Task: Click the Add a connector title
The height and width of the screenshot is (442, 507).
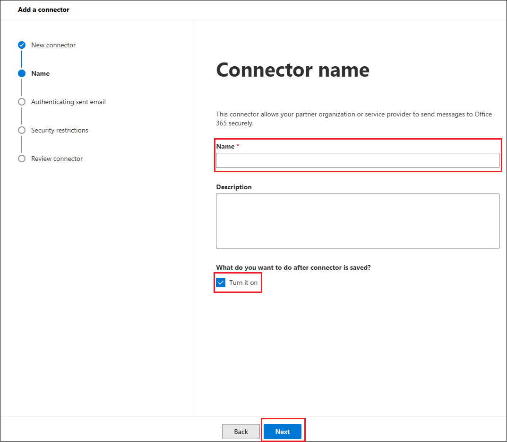Action: [x=43, y=10]
